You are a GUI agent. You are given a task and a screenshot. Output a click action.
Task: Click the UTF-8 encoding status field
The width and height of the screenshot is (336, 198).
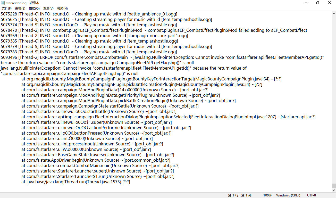pyautogui.click(x=312, y=195)
